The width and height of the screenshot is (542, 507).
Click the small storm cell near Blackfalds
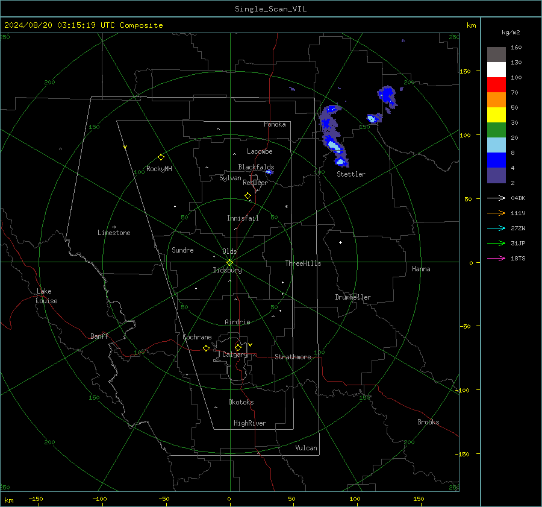269,172
